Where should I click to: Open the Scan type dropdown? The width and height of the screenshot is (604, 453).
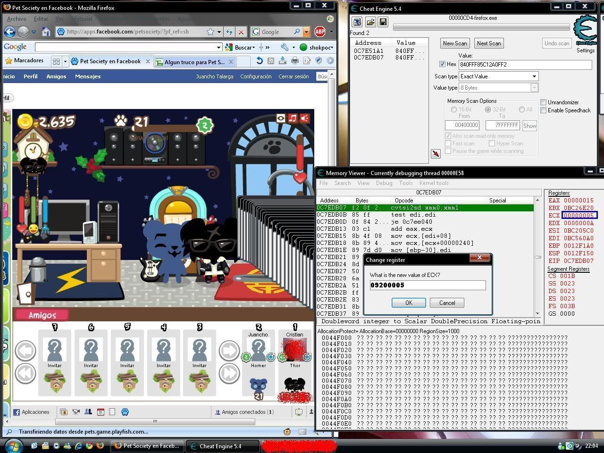534,76
